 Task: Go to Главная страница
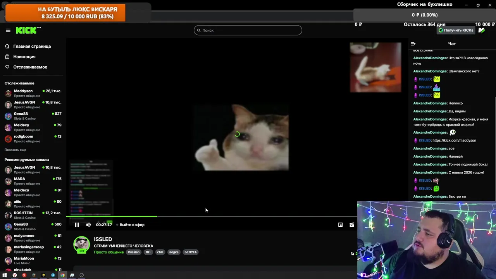32,46
